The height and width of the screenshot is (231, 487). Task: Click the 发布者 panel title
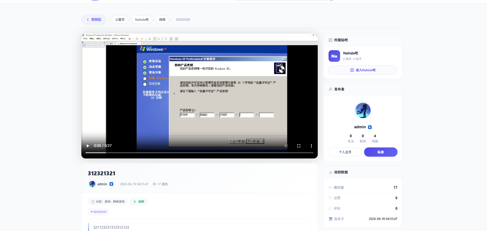click(x=339, y=89)
